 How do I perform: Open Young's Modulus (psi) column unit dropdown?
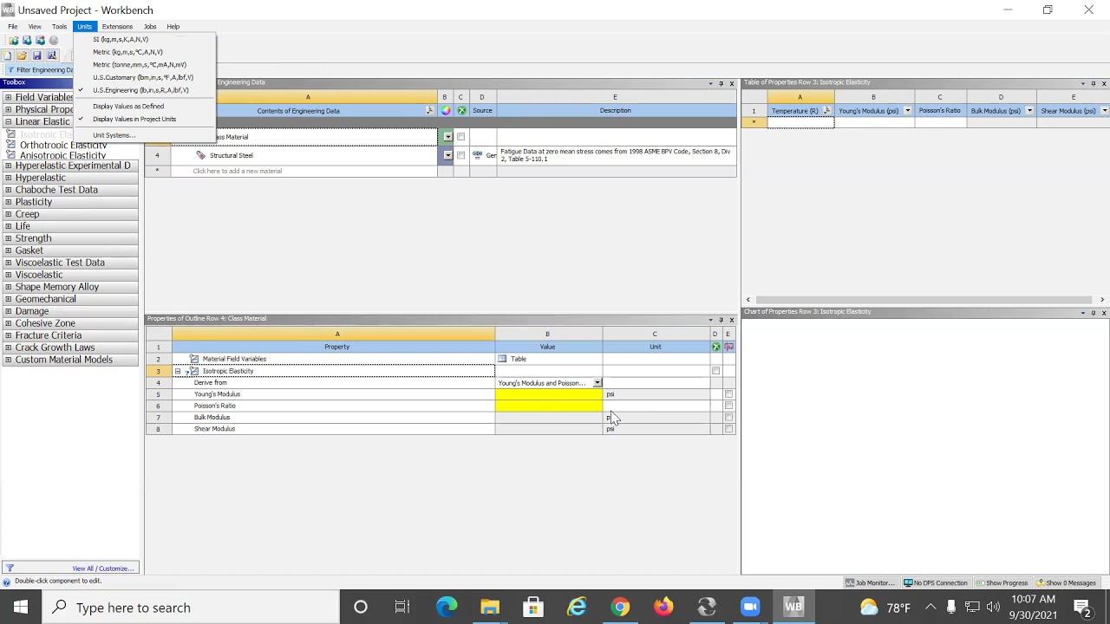907,111
